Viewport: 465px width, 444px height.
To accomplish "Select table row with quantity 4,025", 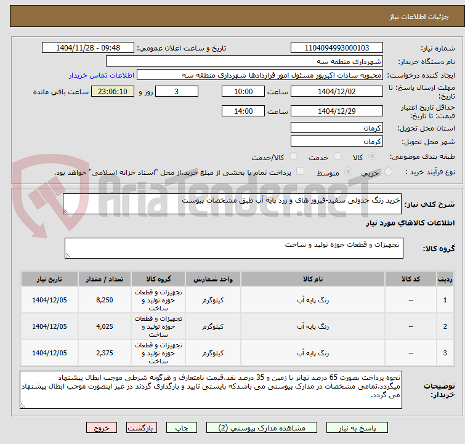I will click(237, 326).
